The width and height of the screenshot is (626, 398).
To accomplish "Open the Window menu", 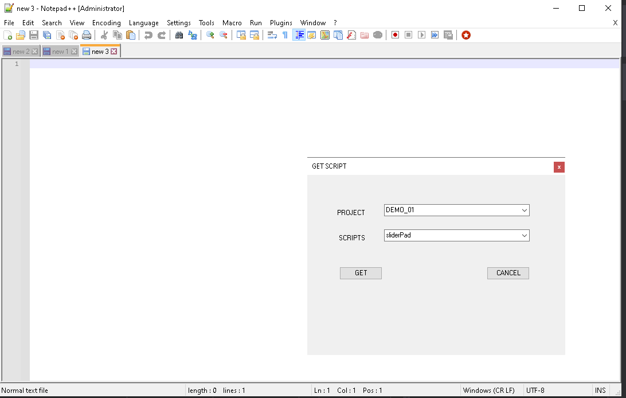I will (313, 23).
